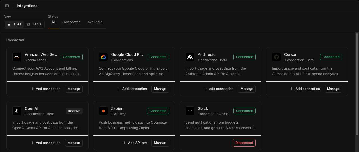Manage Google Cloud Platform integration

point(160,89)
